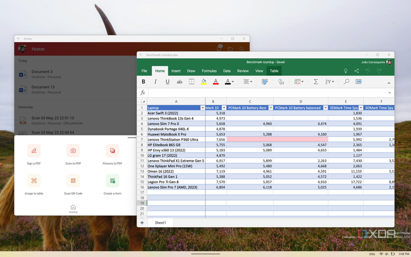The width and height of the screenshot is (411, 257).
Task: Open folder icon in Office Home header
Action: click(x=230, y=49)
